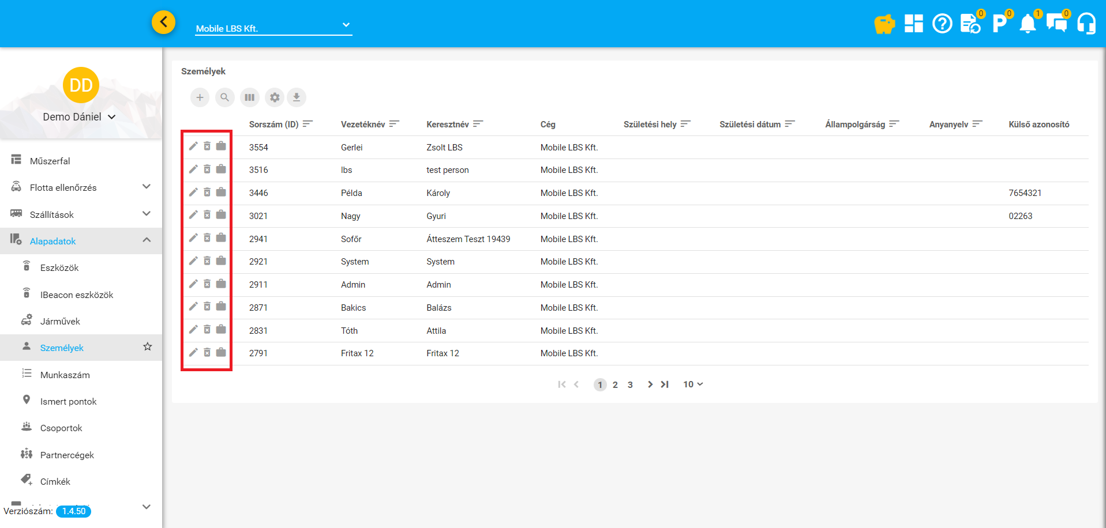Open the Mobile LBS Kft. company dropdown

click(x=273, y=27)
